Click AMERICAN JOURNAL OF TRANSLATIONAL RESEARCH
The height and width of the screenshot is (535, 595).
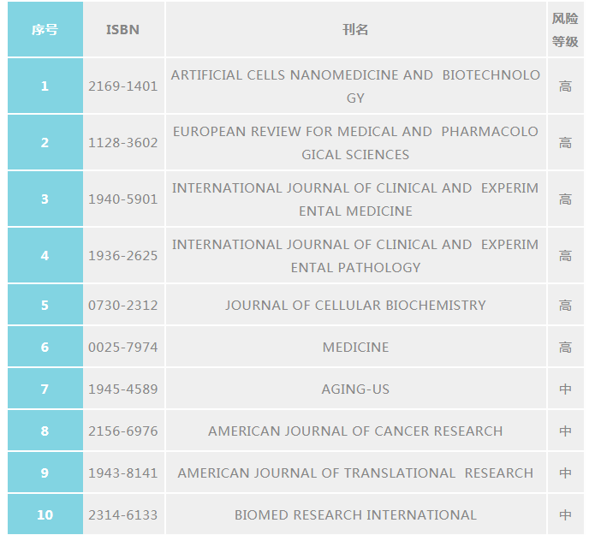[355, 473]
